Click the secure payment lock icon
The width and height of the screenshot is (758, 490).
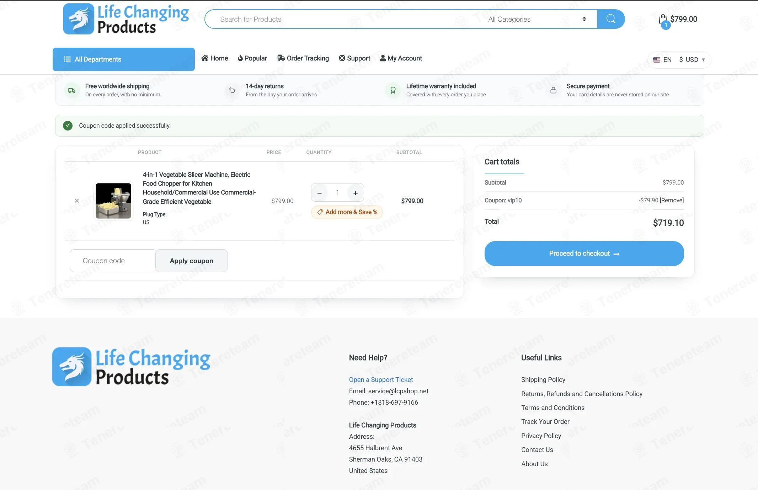553,90
